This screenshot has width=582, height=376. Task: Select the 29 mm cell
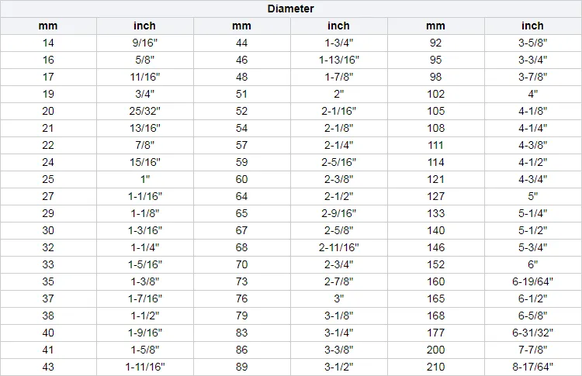coord(48,214)
